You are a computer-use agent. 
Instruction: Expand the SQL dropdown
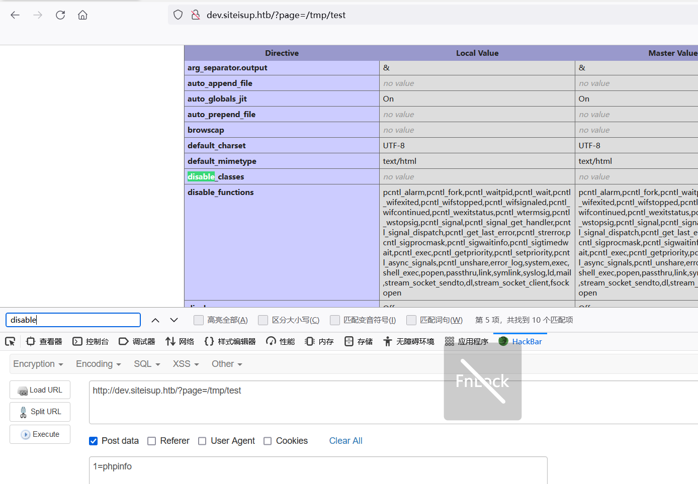point(146,364)
